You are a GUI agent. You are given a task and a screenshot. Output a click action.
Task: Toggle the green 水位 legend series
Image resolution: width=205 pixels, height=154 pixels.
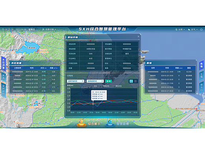point(94,86)
